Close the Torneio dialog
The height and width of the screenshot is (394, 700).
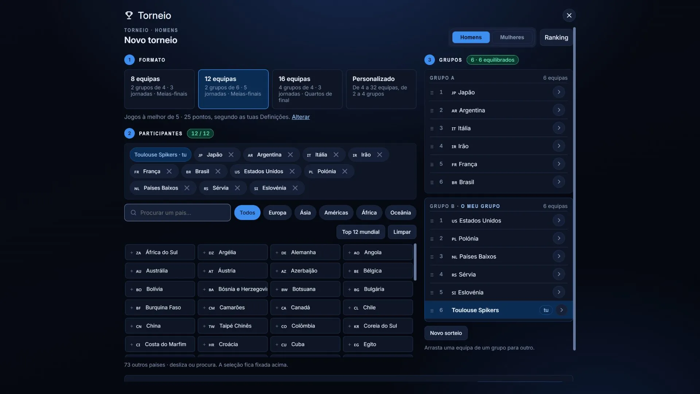point(569,15)
